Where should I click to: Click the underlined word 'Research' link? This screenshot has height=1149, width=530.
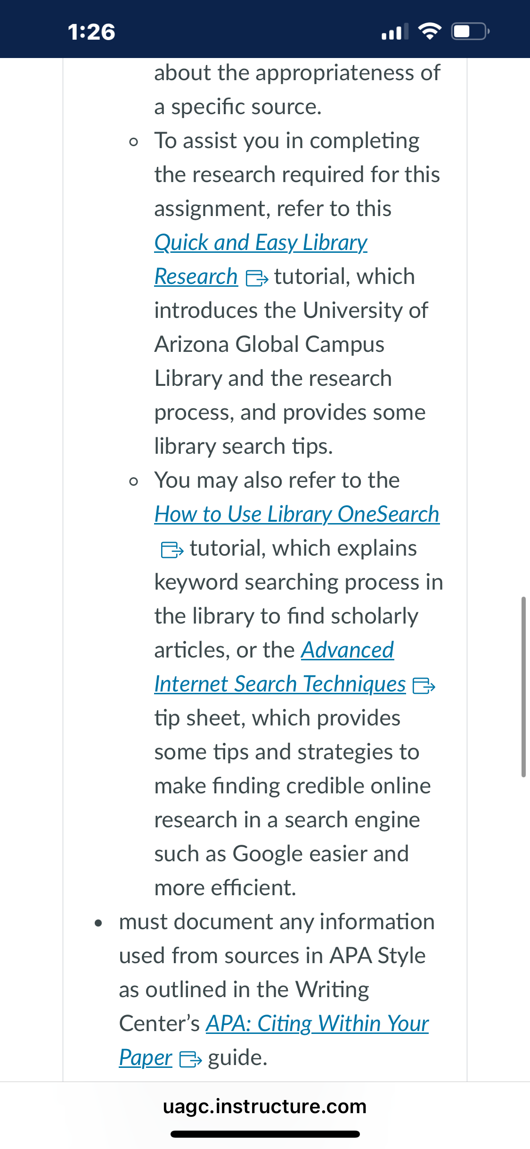point(196,277)
